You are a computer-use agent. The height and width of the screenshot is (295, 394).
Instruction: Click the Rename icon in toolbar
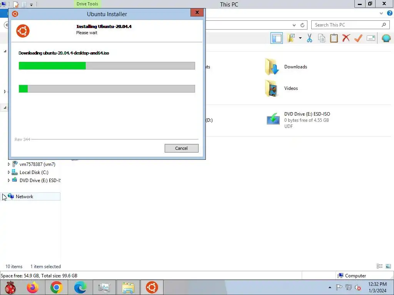click(x=371, y=38)
